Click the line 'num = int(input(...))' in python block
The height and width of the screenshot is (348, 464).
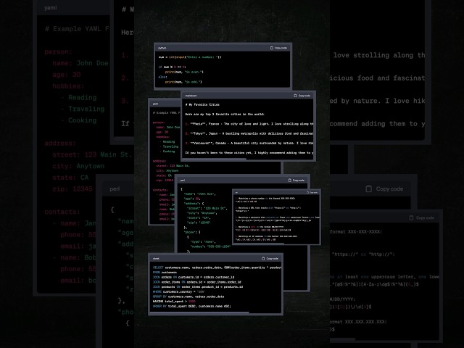tap(190, 57)
